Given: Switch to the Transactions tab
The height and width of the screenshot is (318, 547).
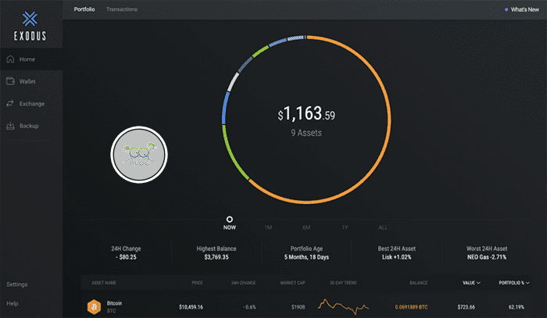Looking at the screenshot, I should (x=122, y=9).
